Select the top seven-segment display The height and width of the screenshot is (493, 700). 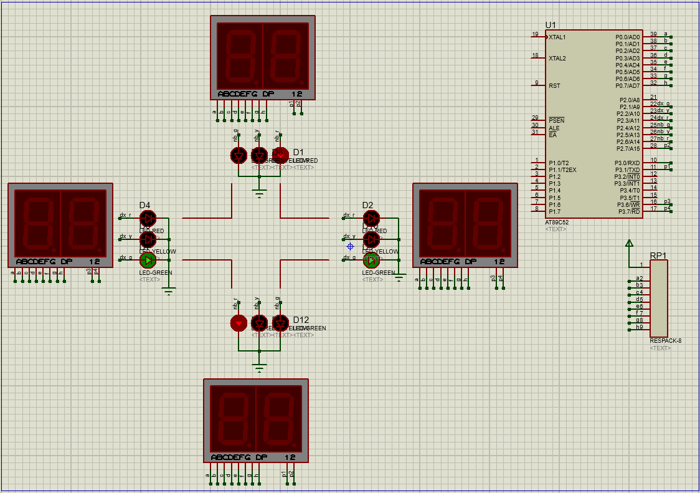point(263,57)
